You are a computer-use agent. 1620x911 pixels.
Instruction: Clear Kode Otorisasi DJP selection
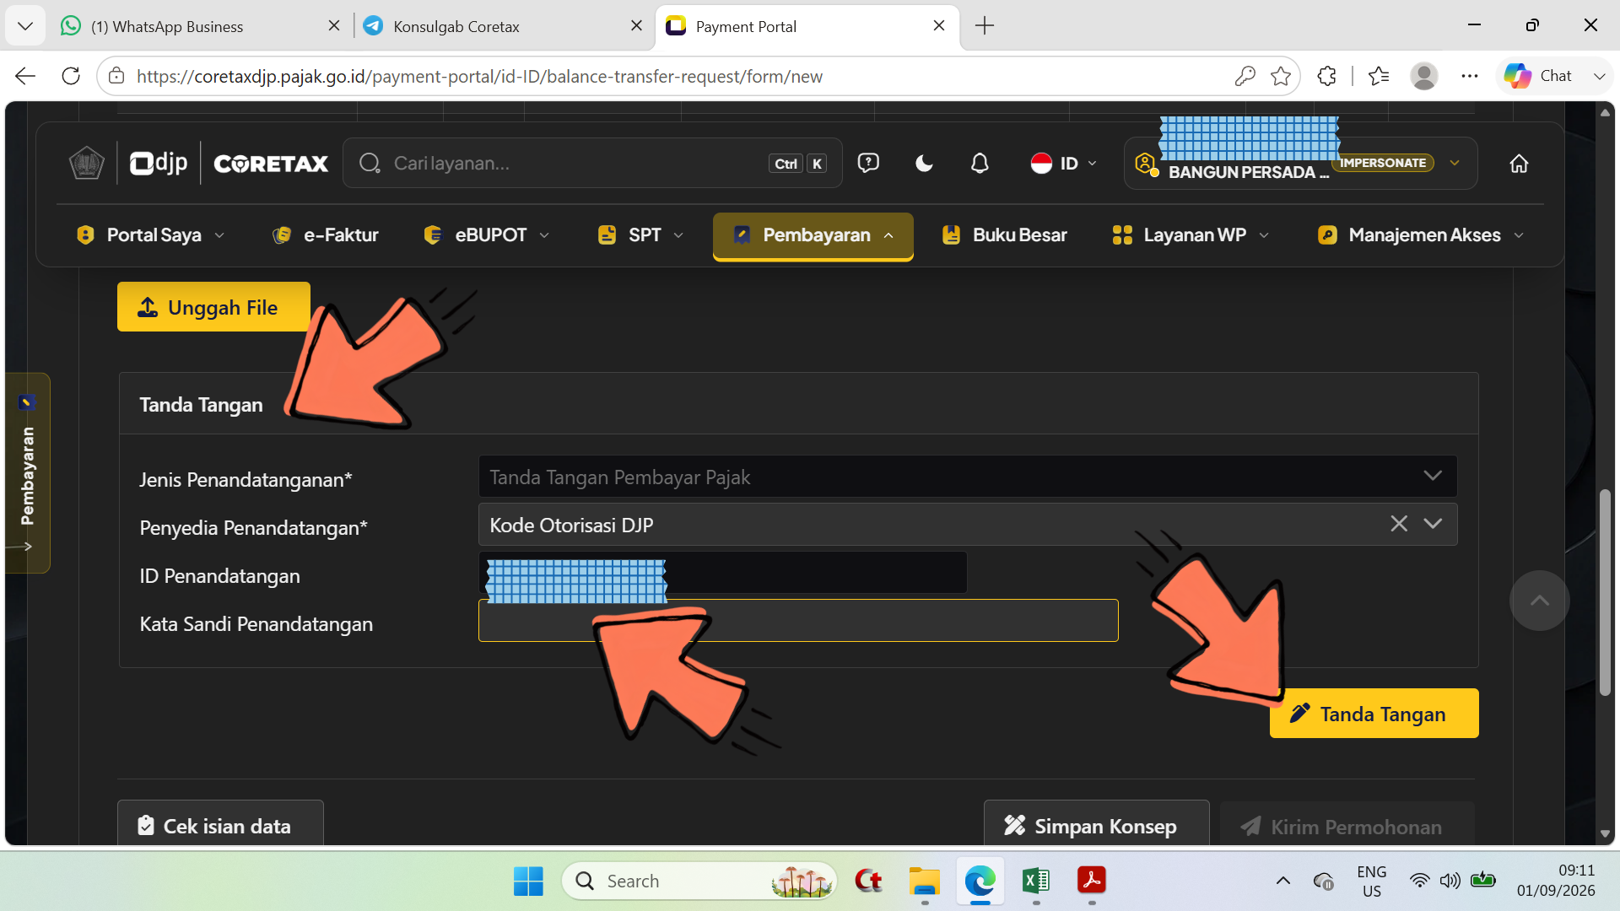click(1399, 524)
